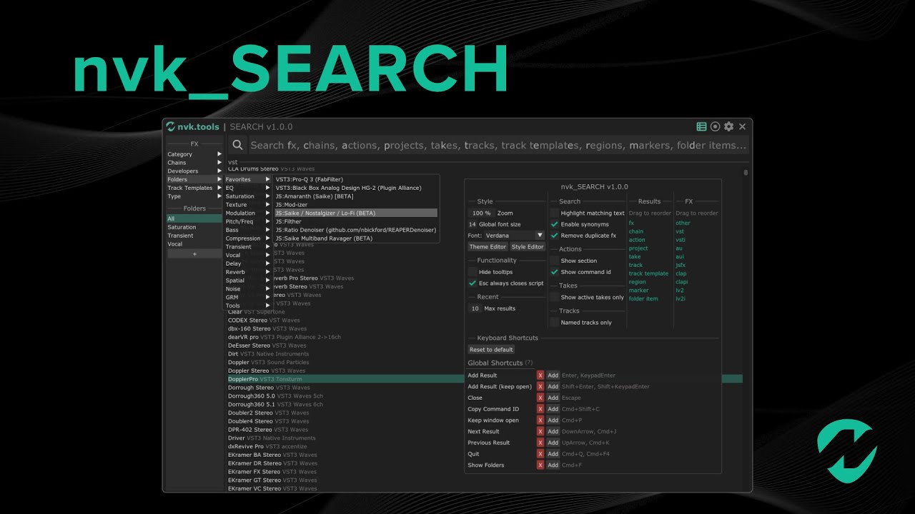Viewport: 915px width, 514px height.
Task: Click Reset to default button
Action: tap(491, 350)
